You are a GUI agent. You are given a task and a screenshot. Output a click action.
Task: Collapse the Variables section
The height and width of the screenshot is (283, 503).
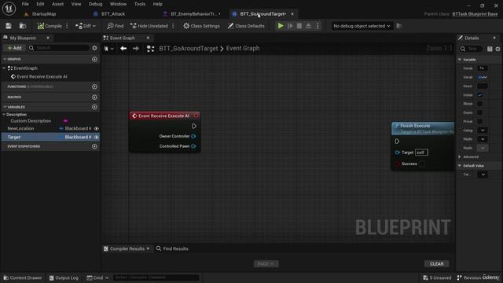pyautogui.click(x=5, y=107)
